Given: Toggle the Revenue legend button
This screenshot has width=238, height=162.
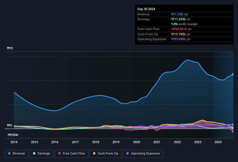Looking at the screenshot, I should pyautogui.click(x=17, y=154).
